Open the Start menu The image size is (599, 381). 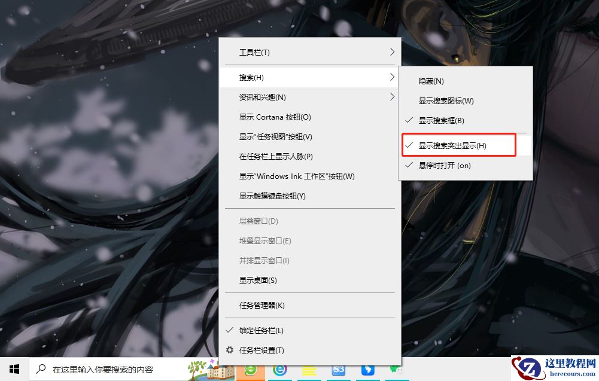(13, 371)
